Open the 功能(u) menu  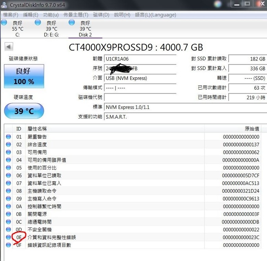[x=51, y=15]
